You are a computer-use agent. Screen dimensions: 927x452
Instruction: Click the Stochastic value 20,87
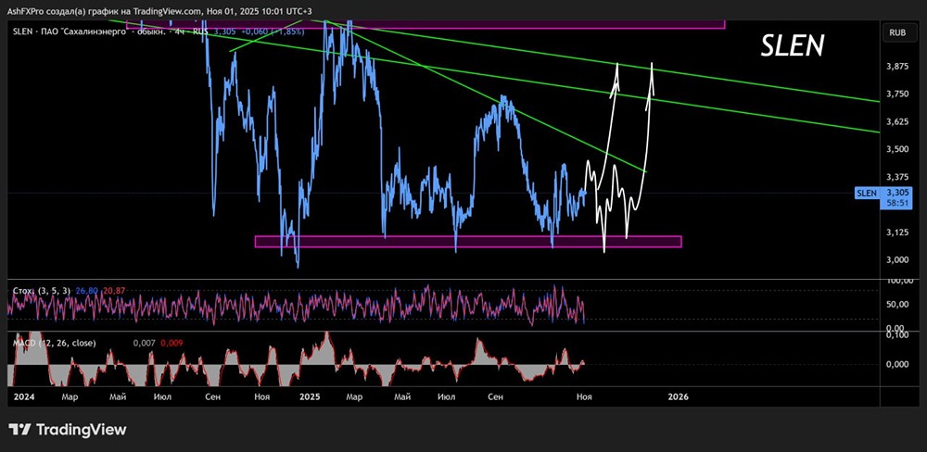pyautogui.click(x=114, y=291)
